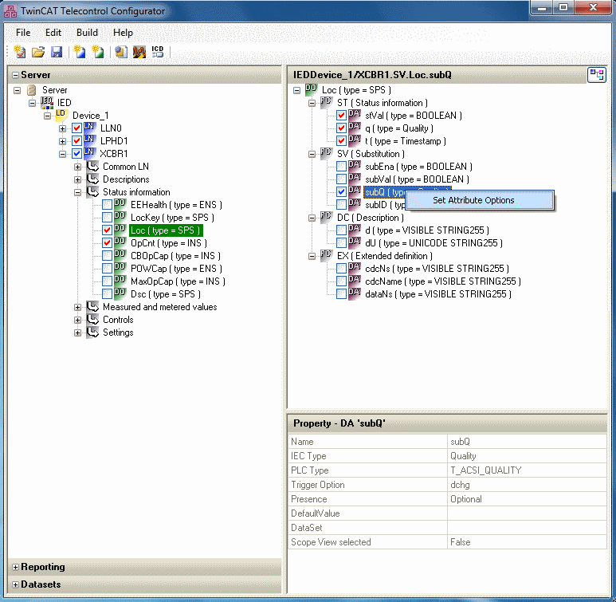Click the LD icon of Device_1
Image resolution: width=616 pixels, height=602 pixels.
[61, 115]
